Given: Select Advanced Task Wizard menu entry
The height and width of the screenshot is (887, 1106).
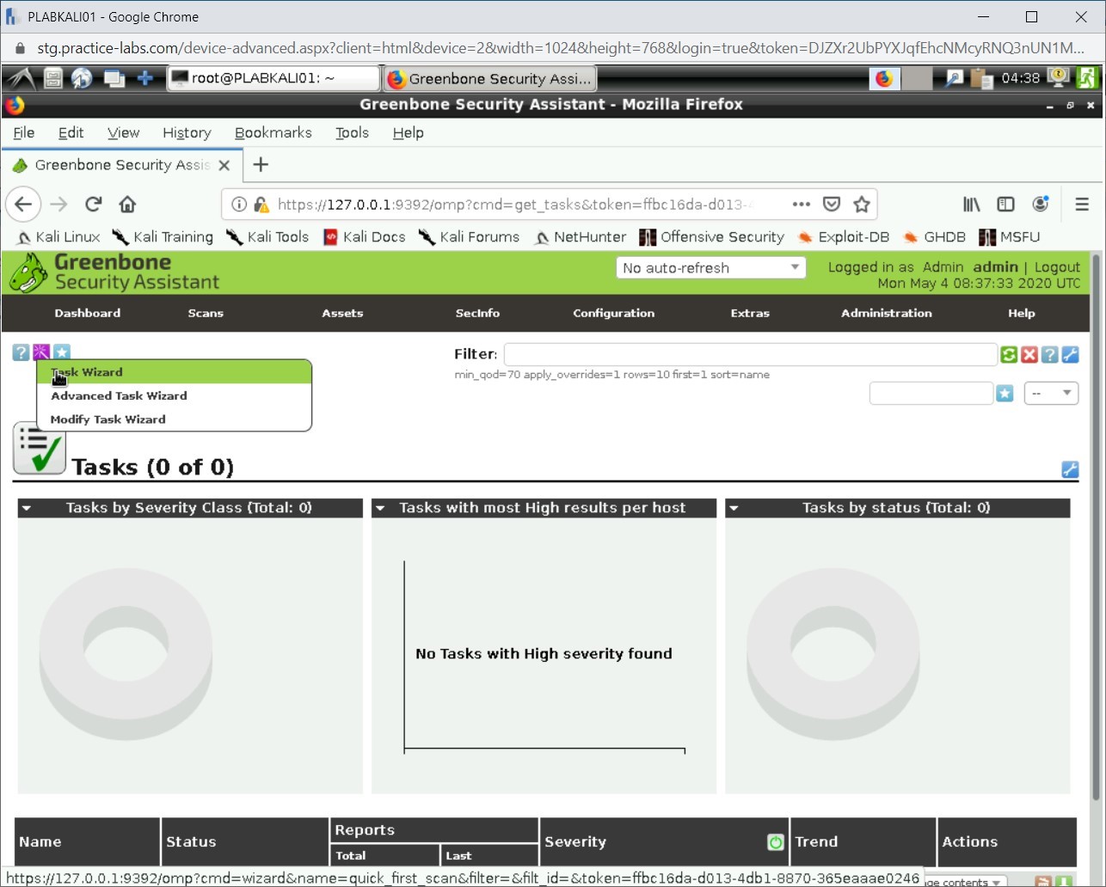Looking at the screenshot, I should point(119,396).
